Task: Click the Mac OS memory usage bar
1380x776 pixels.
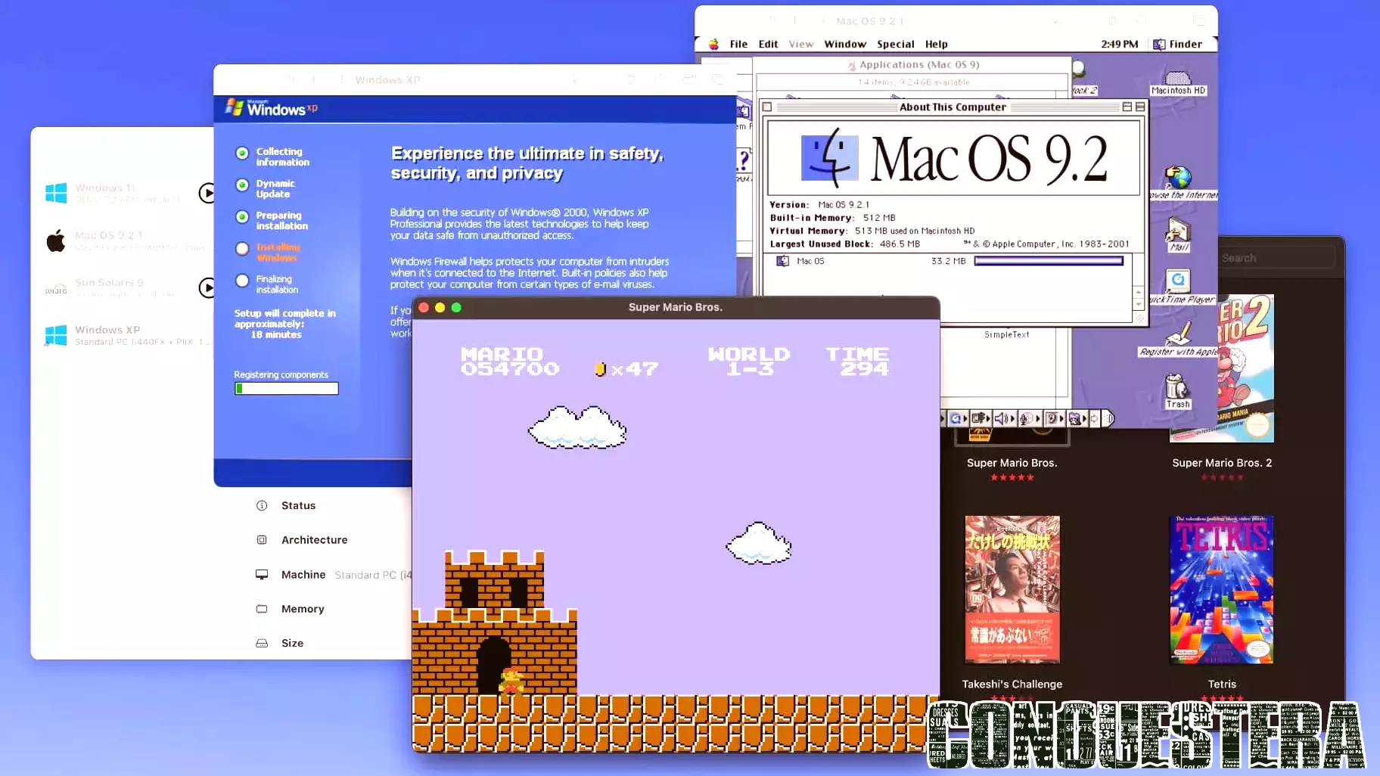Action: coord(1049,261)
